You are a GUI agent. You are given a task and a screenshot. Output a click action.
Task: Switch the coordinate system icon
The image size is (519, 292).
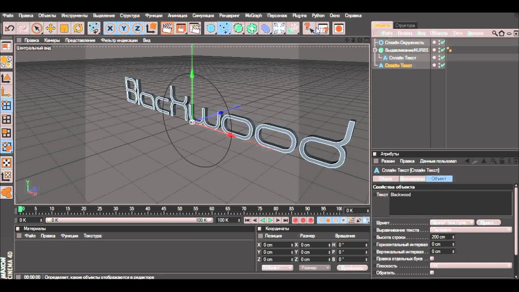151,28
